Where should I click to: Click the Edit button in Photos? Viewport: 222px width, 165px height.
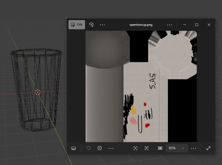(77, 25)
